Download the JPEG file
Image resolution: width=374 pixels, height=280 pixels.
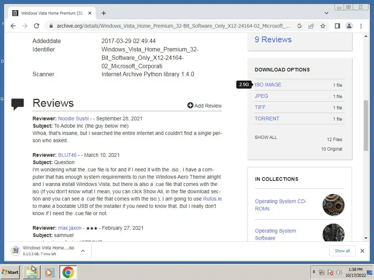261,96
